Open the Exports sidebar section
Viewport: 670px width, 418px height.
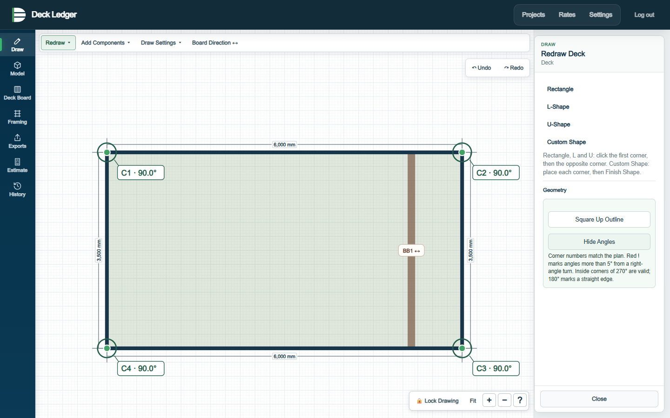[x=17, y=141]
